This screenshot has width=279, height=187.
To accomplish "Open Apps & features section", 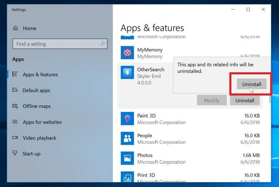I will coord(40,74).
